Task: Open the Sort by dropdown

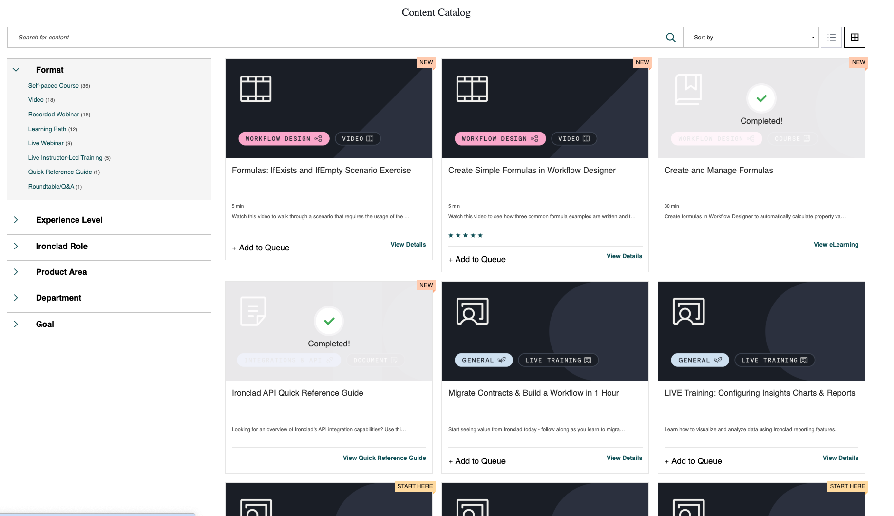Action: [x=751, y=38]
